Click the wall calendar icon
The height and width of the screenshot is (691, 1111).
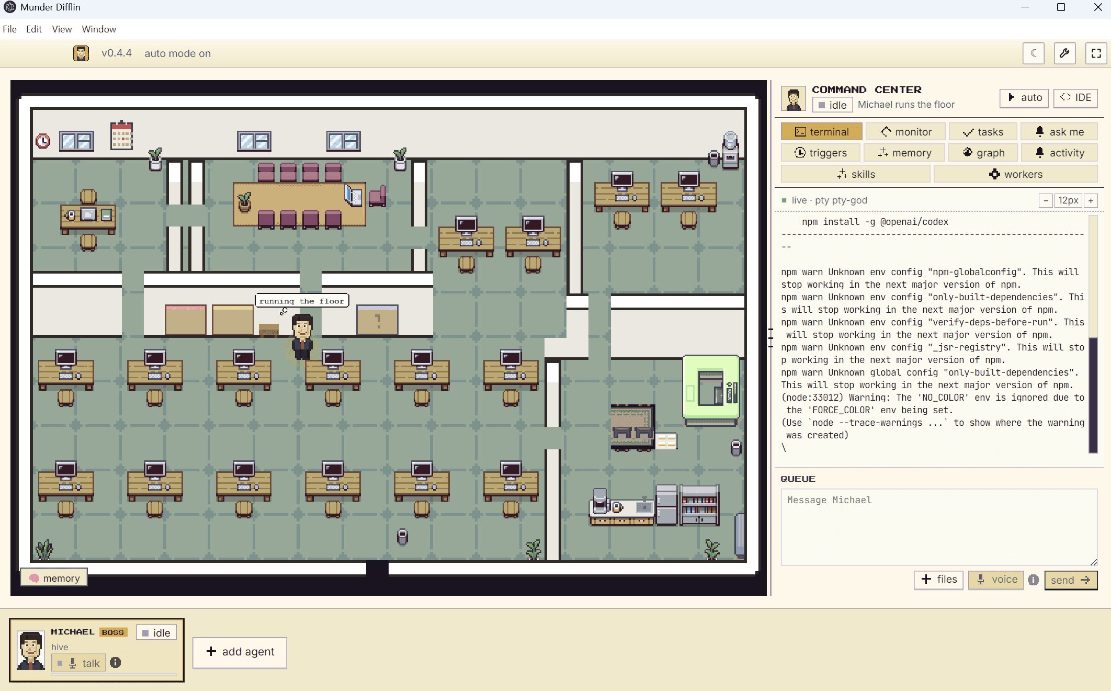121,135
